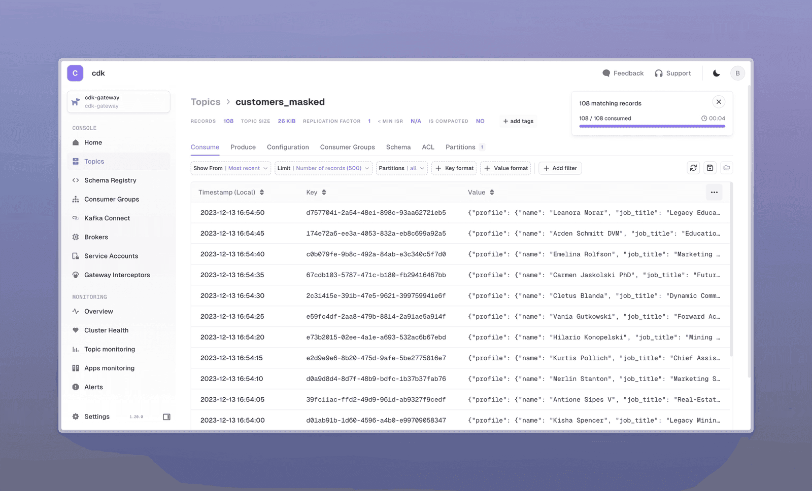The height and width of the screenshot is (491, 812).
Task: Collapse the sidebar panel toggle
Action: point(166,417)
